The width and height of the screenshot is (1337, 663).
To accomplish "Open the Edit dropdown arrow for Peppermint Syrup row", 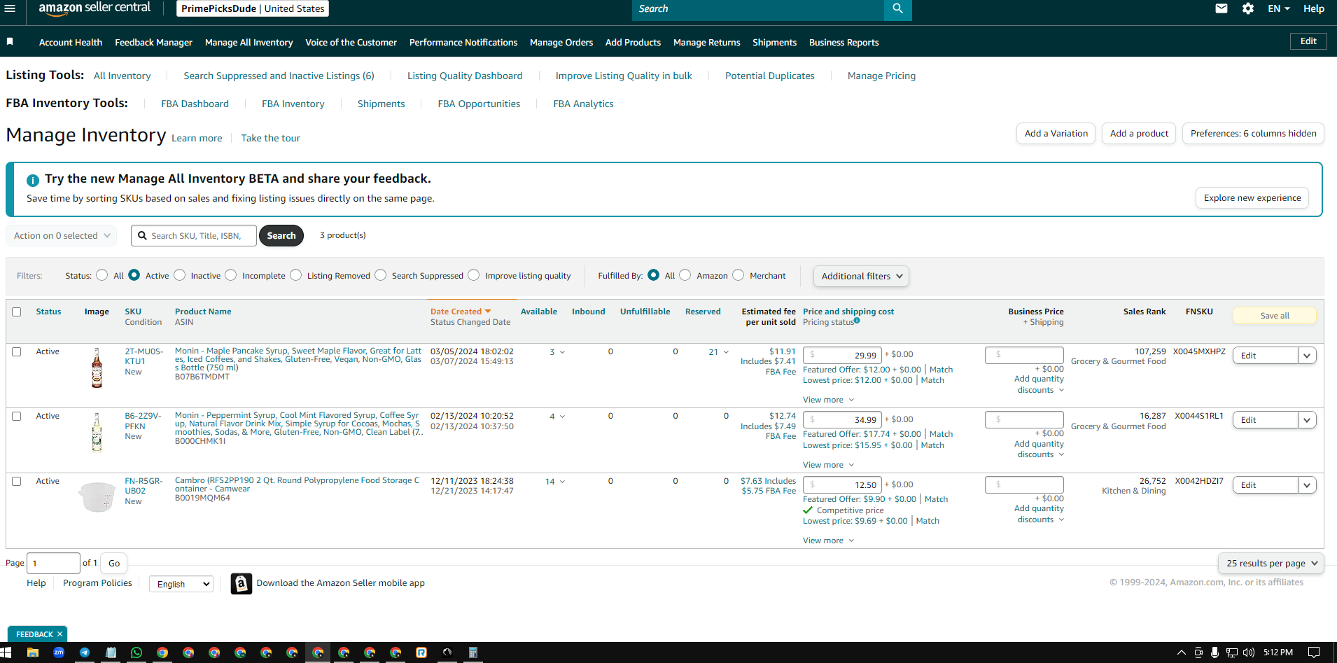I will (x=1307, y=420).
